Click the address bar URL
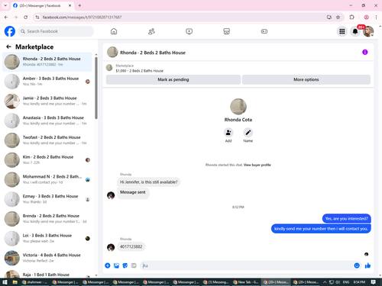 click(x=82, y=18)
